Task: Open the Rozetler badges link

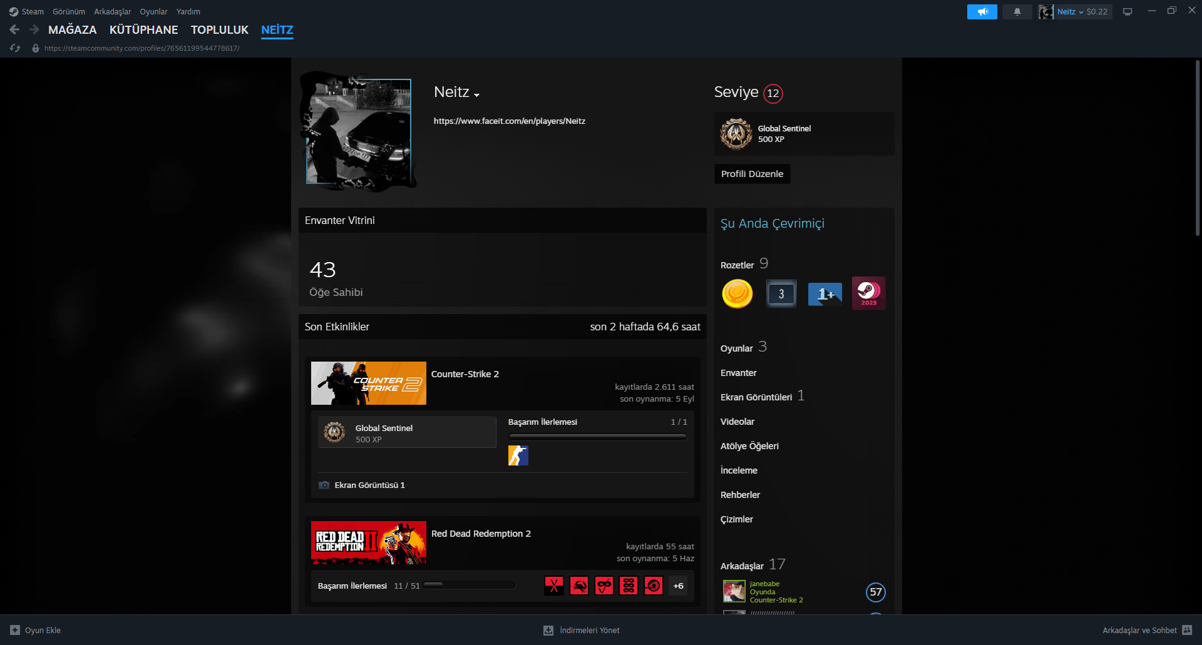Action: coord(737,265)
